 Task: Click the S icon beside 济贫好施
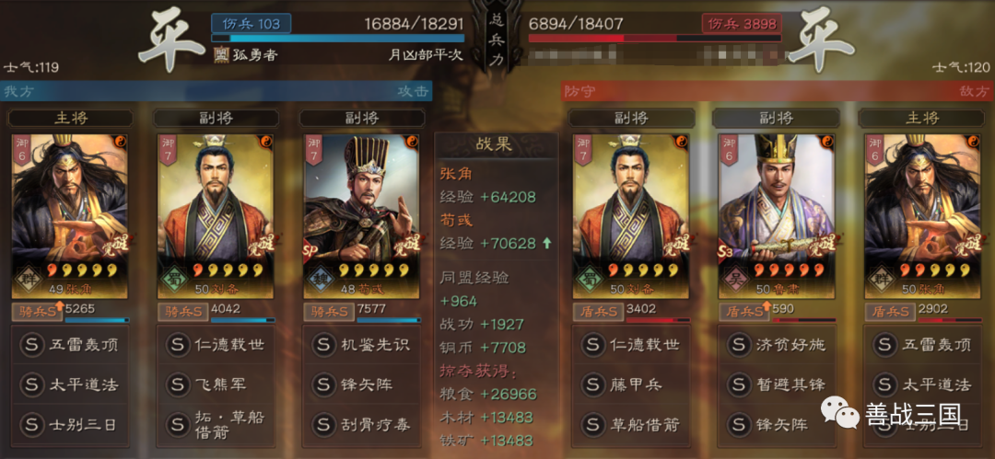739,345
